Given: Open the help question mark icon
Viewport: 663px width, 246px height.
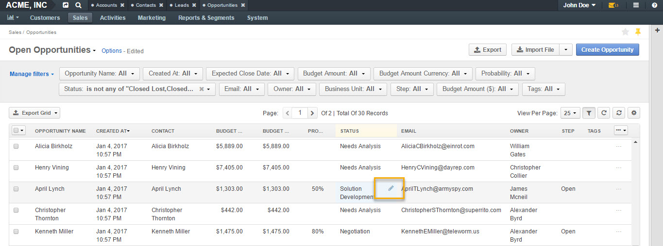Looking at the screenshot, I should tap(654, 5).
